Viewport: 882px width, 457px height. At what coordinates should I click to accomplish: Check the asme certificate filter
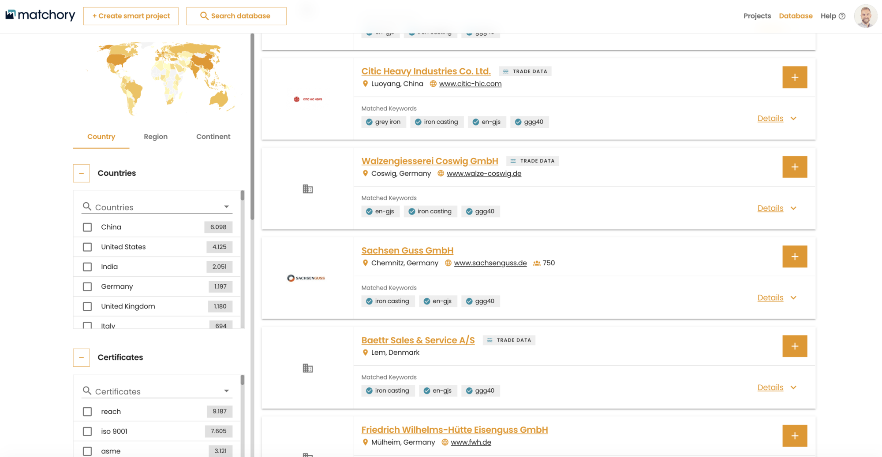(87, 451)
